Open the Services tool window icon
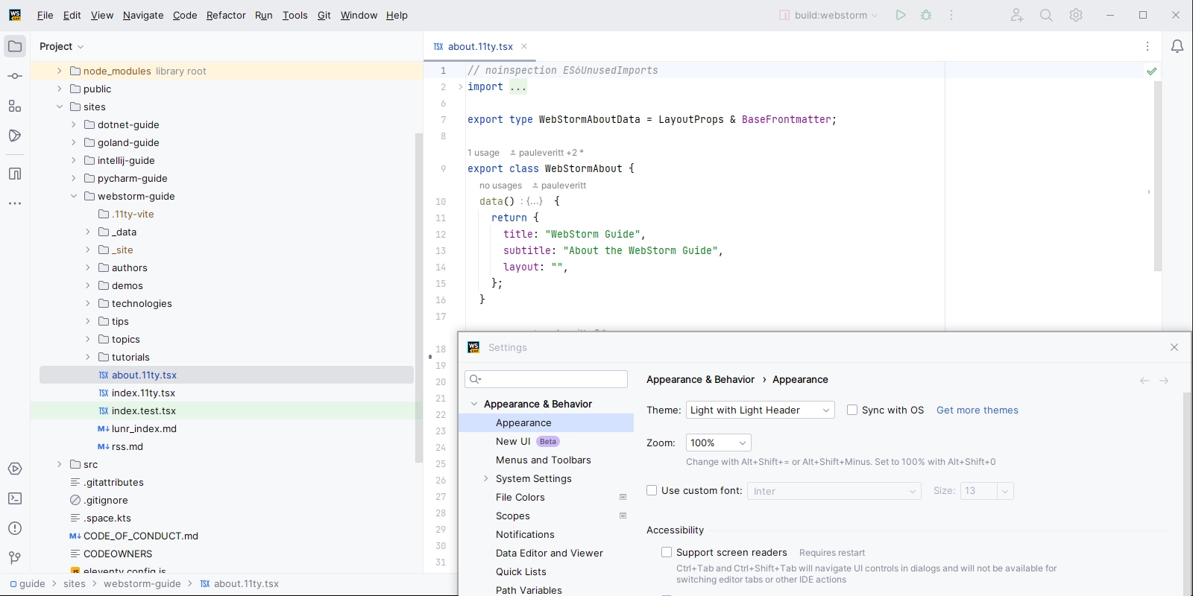Viewport: 1193px width, 596px height. 15,469
